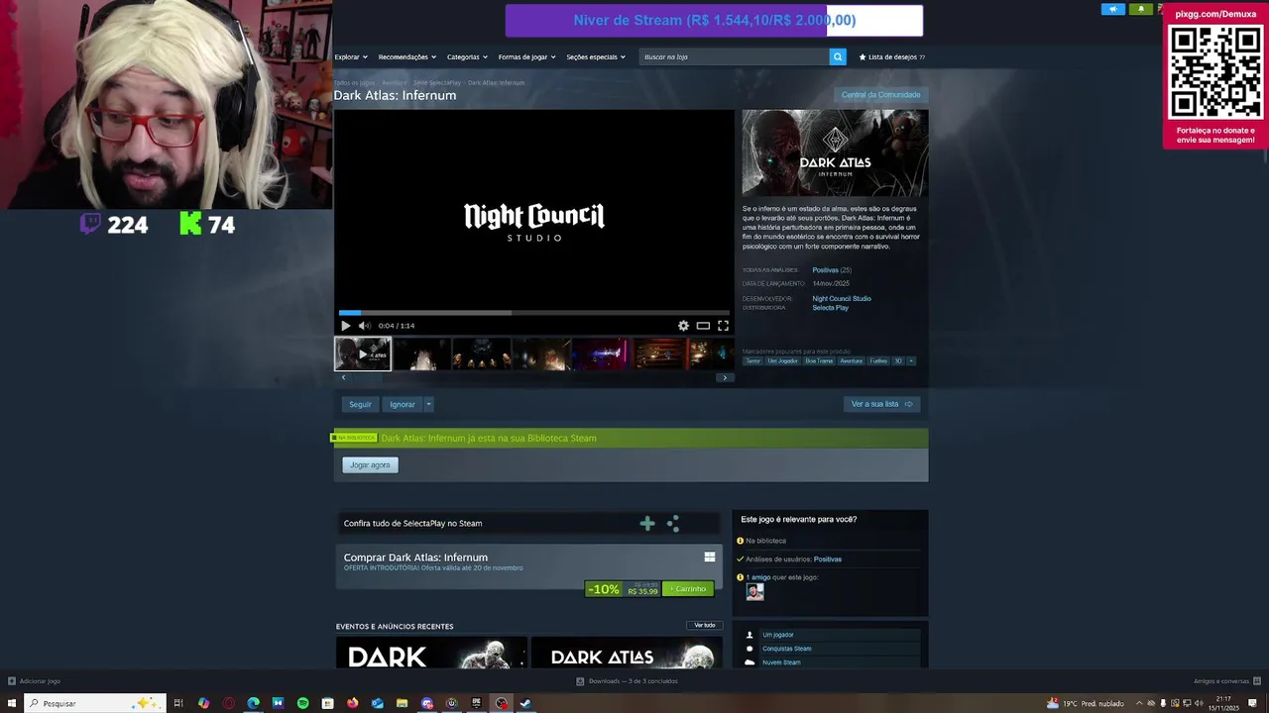Click the Windows taskbar Pesquisar box
Screen dimensions: 1269x713
click(95, 703)
